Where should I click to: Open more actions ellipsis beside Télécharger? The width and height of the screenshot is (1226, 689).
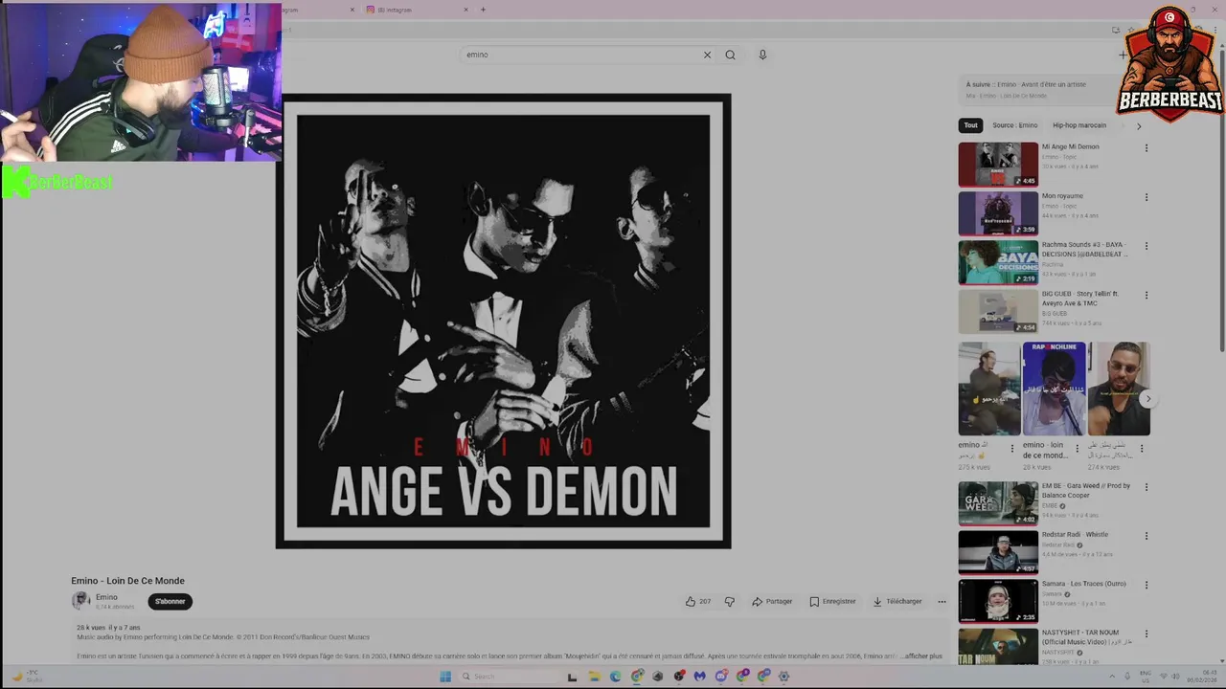click(x=942, y=602)
